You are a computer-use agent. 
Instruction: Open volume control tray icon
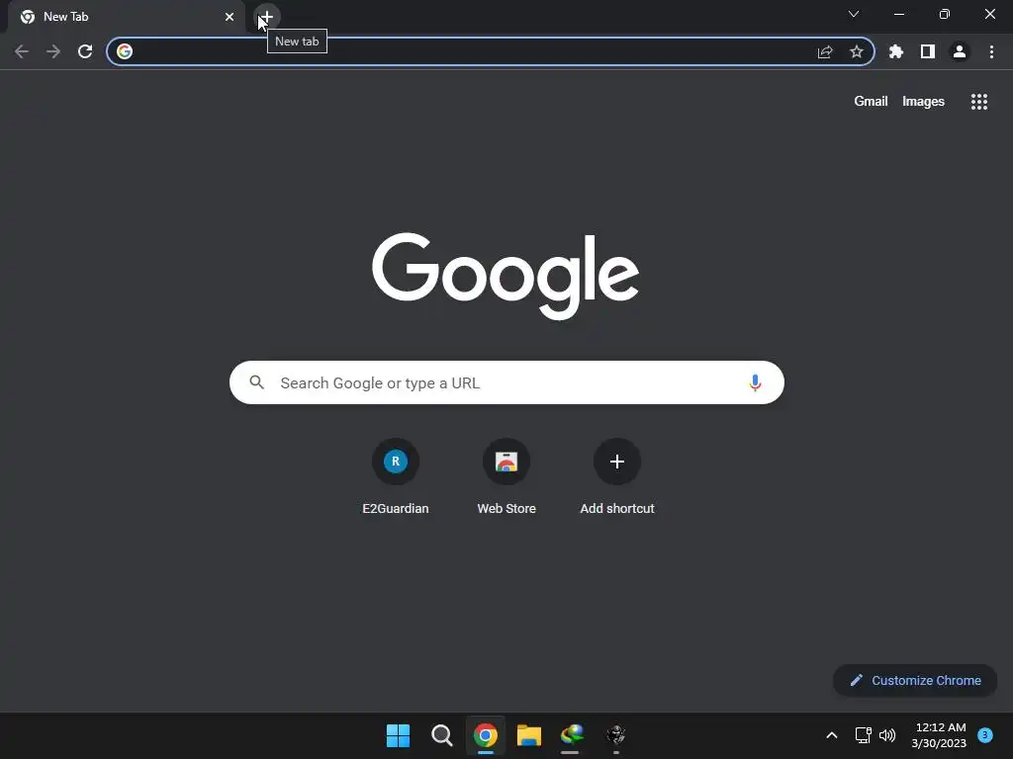tap(887, 735)
